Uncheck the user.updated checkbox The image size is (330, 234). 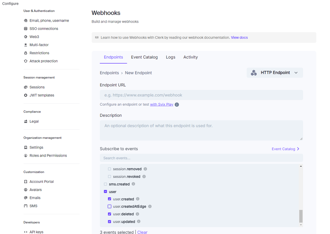110,222
